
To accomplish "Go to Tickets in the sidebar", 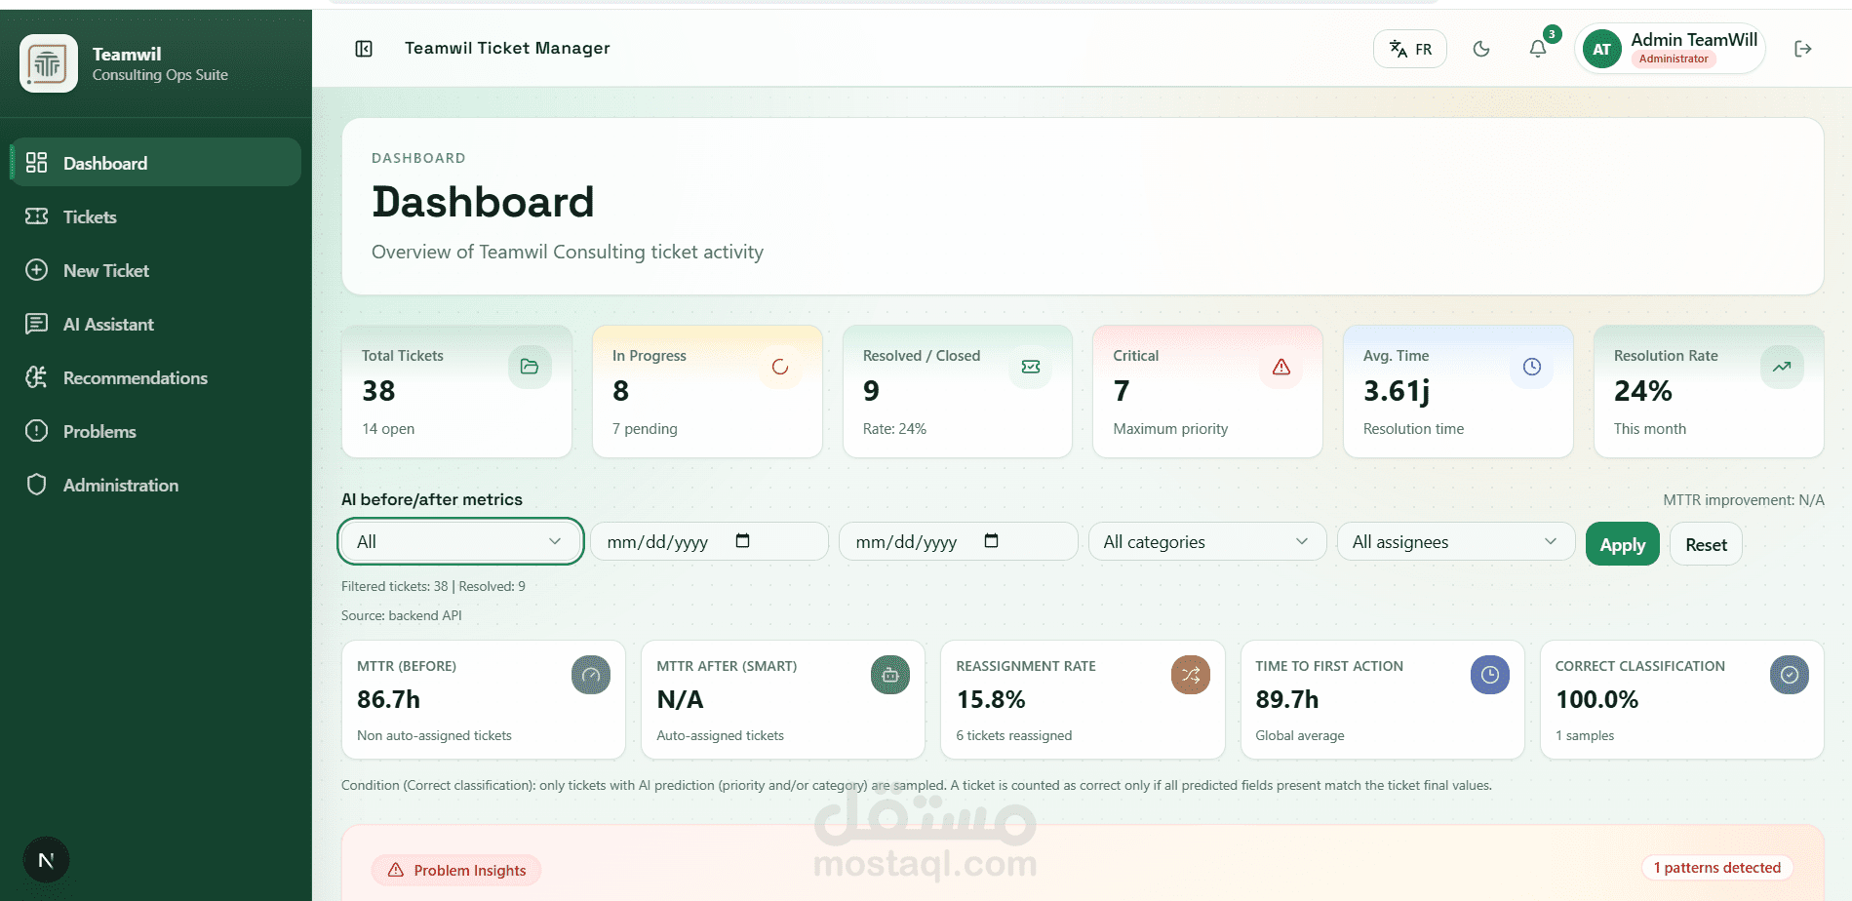I will tap(90, 217).
